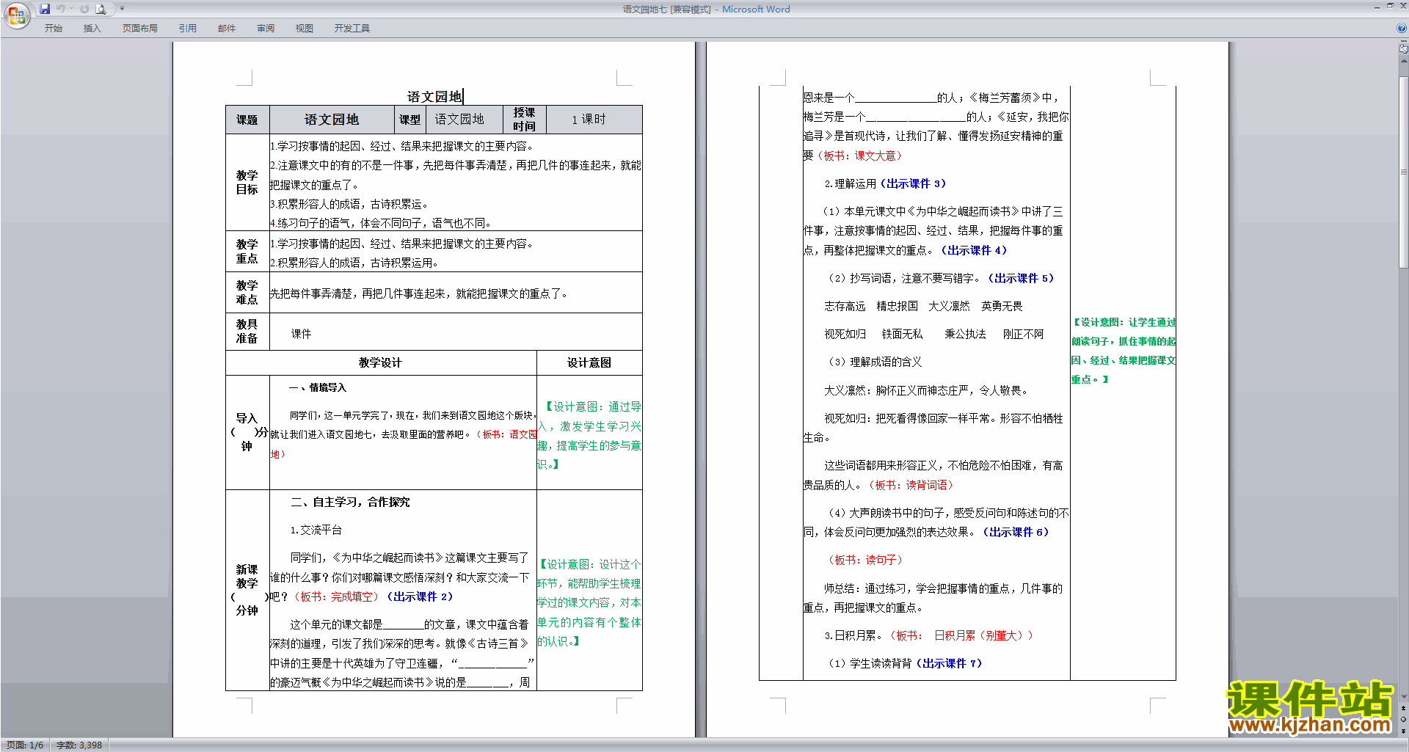Click the red text (板书: 课文大意)
Image resolution: width=1409 pixels, height=752 pixels.
(860, 156)
